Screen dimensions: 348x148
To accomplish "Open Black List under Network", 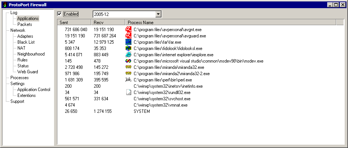I will tap(26, 42).
